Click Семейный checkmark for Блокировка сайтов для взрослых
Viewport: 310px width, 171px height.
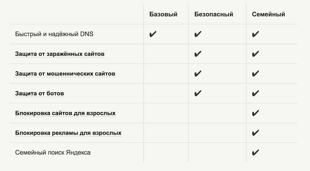255,113
